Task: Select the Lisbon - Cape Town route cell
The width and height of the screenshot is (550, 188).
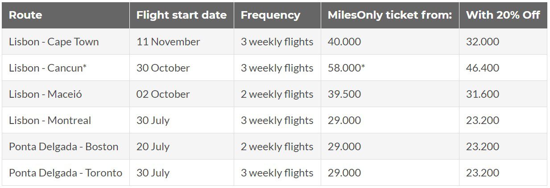Action: 54,42
